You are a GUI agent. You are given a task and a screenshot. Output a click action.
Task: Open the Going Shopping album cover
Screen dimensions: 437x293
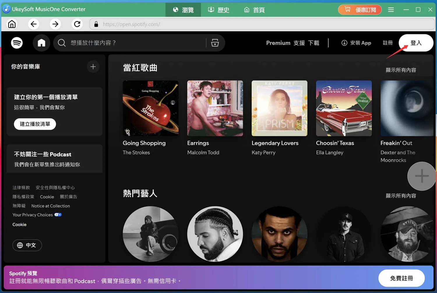click(x=151, y=108)
